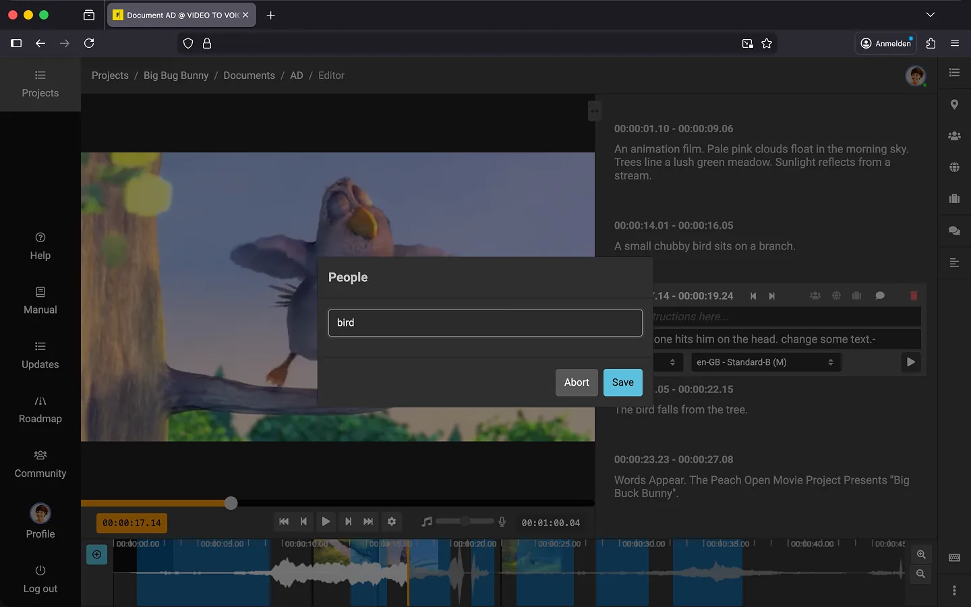Toggle the microphone icon by volume slider

(502, 521)
